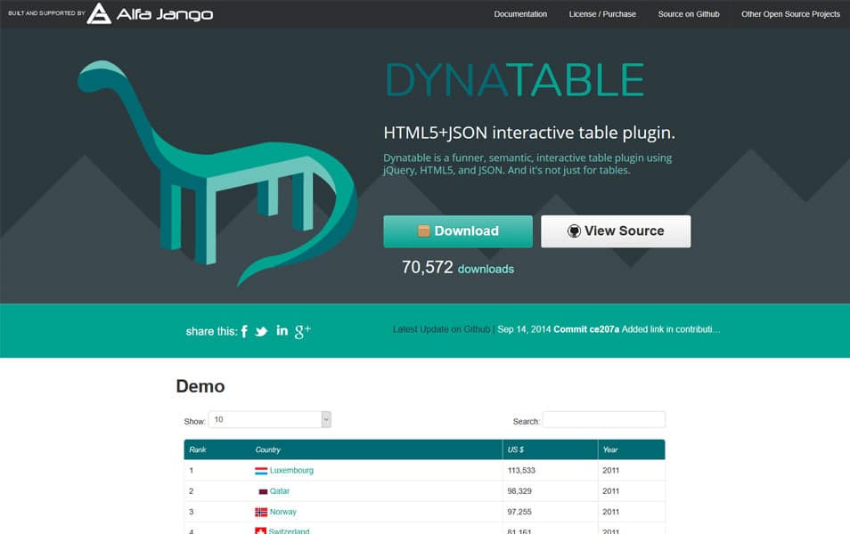Click the Sep 14, 2014 date

click(x=524, y=329)
